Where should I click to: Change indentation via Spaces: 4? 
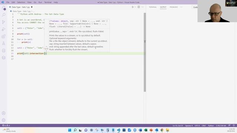pos(189,126)
